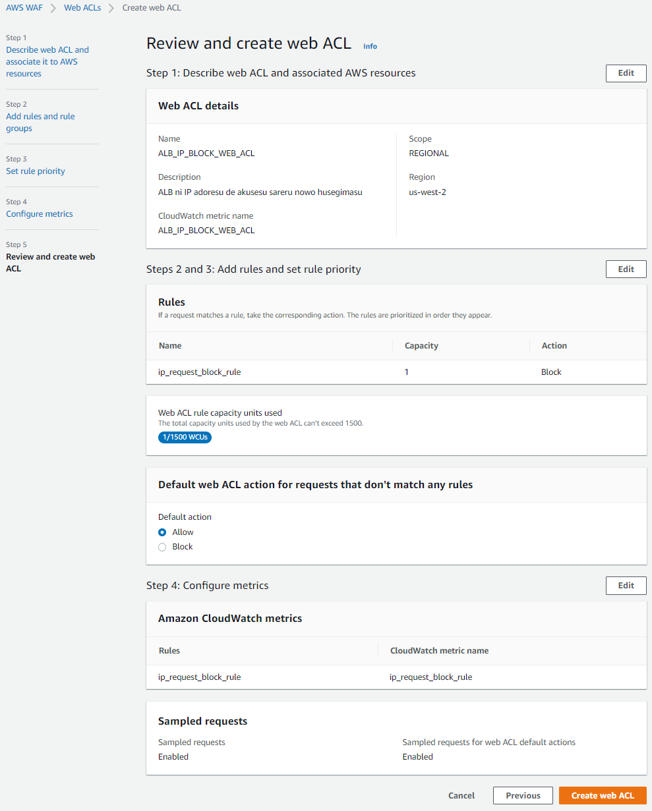Screen dimensions: 652x811
Task: Click Edit for Steps 2 and 3 rules
Action: click(626, 269)
